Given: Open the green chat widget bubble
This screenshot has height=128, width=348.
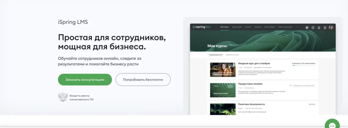Looking at the screenshot, I should (332, 124).
